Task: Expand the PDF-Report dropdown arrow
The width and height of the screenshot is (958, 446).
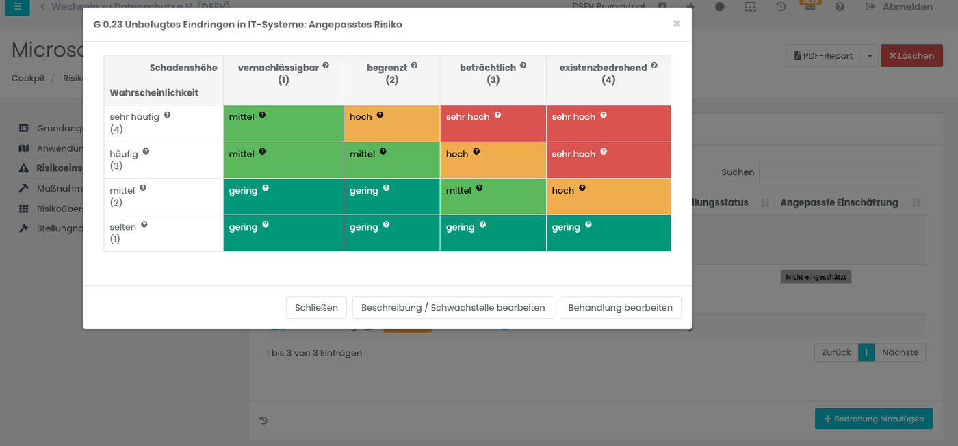Action: [870, 56]
